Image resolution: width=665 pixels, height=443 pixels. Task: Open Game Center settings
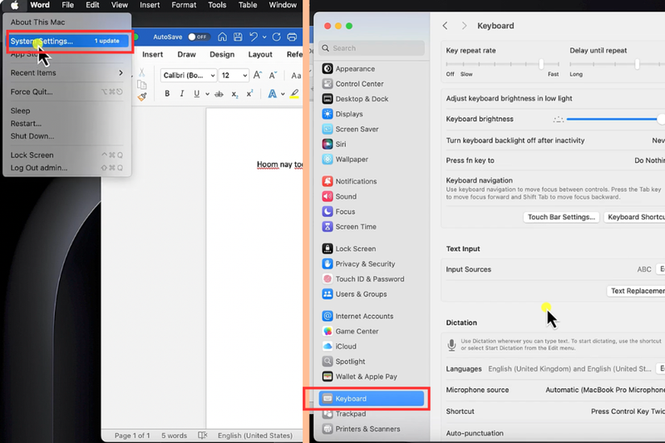(x=357, y=332)
